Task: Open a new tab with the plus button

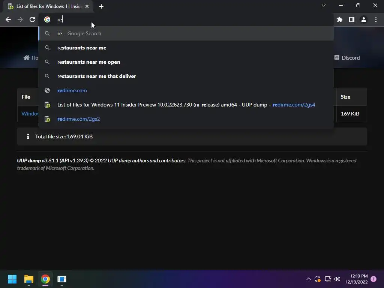Action: pos(101,6)
